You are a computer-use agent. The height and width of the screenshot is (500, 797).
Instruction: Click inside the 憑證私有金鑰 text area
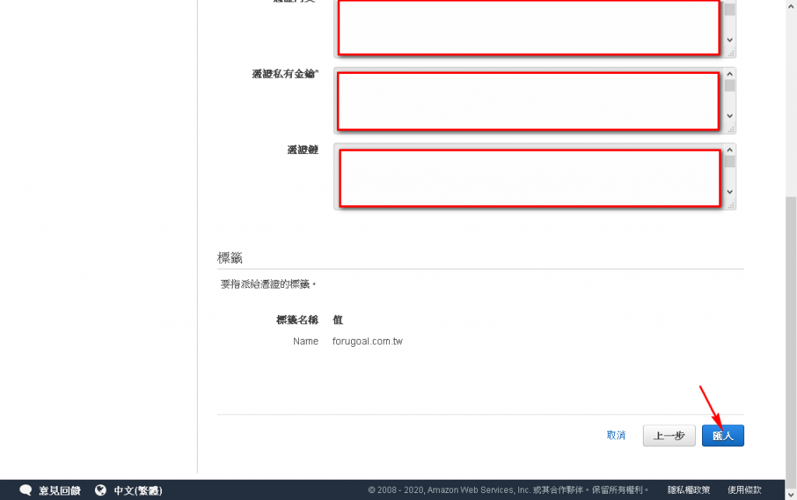tap(528, 101)
